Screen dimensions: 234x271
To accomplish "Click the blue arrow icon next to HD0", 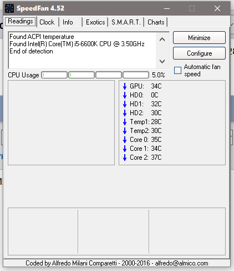I will (125, 95).
